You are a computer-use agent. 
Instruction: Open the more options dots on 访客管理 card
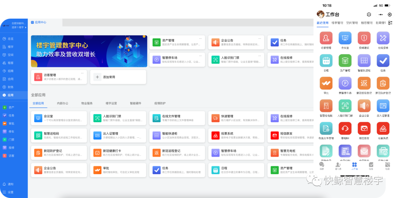point(82,73)
